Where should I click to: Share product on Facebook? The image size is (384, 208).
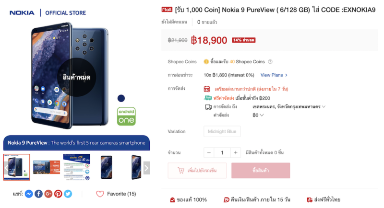(38, 194)
